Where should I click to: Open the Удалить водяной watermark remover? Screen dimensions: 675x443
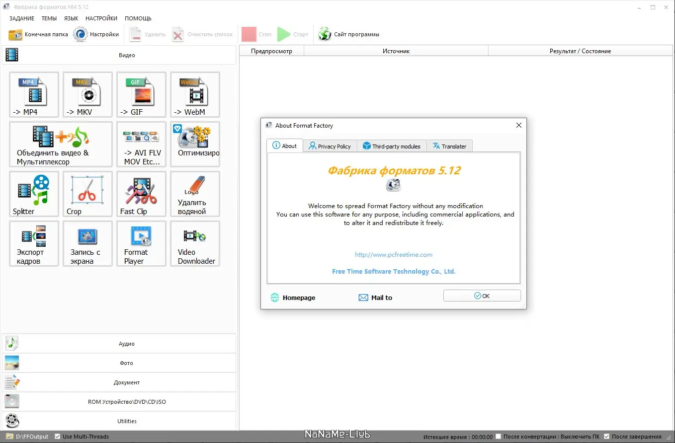(x=195, y=194)
